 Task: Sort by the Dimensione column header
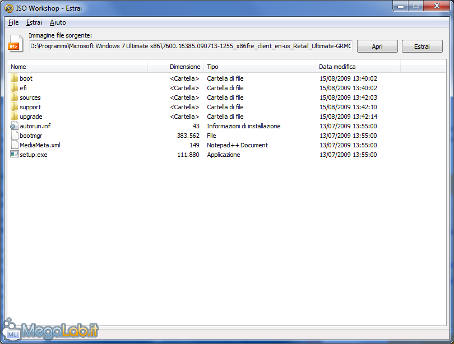[x=176, y=67]
